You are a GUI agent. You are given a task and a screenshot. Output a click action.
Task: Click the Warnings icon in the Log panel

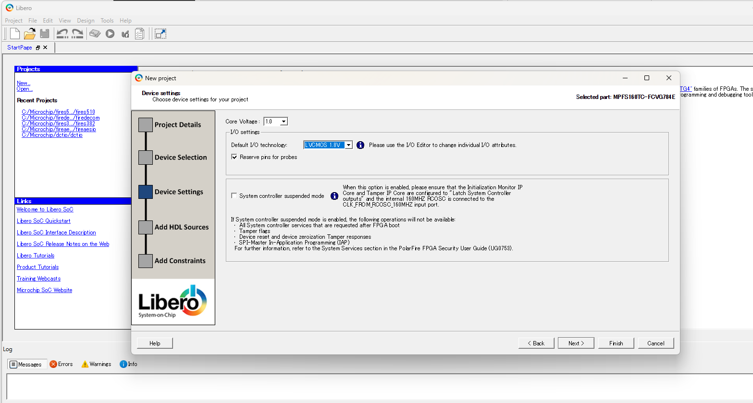click(85, 364)
